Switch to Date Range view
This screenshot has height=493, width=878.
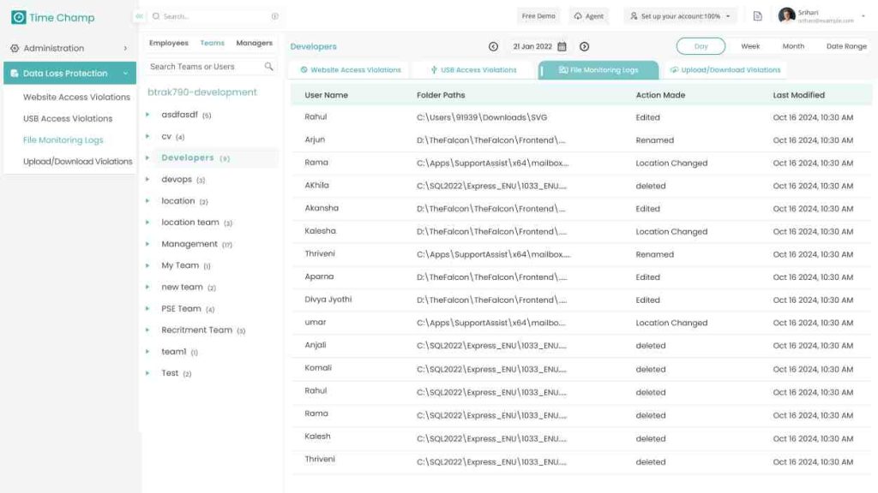click(845, 46)
